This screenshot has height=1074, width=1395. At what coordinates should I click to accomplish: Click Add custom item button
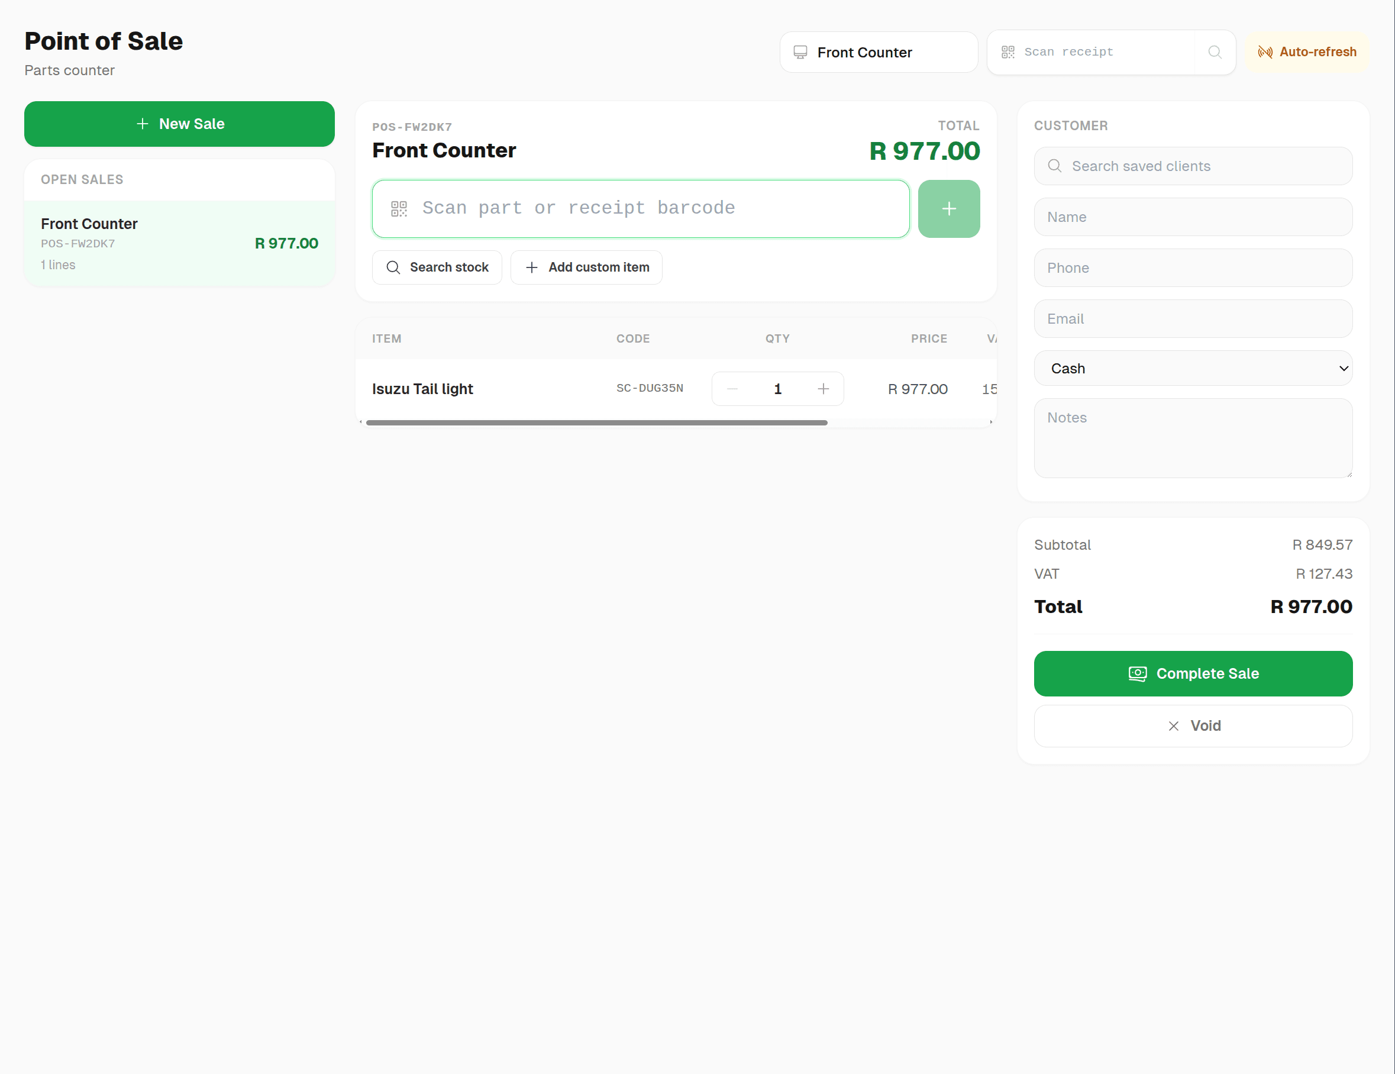pos(586,267)
